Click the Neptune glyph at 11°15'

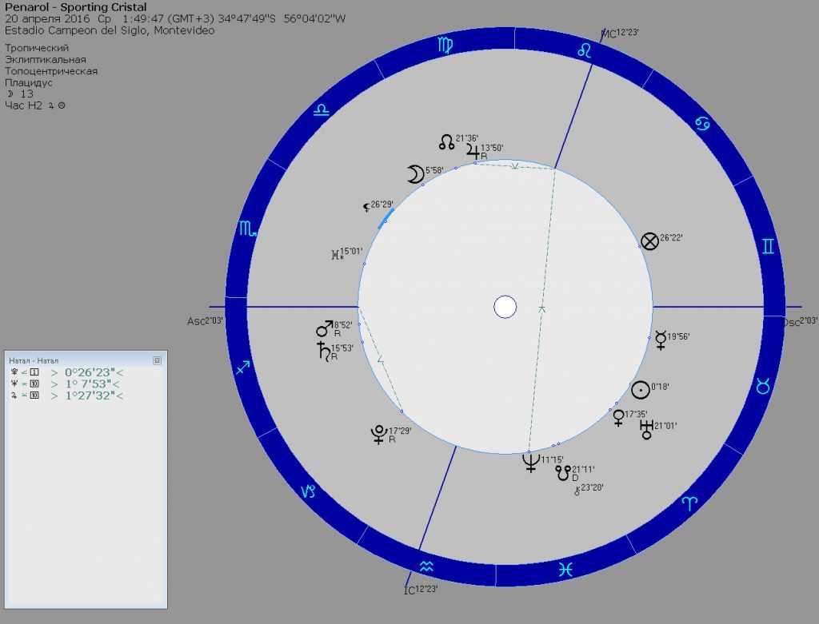(531, 463)
